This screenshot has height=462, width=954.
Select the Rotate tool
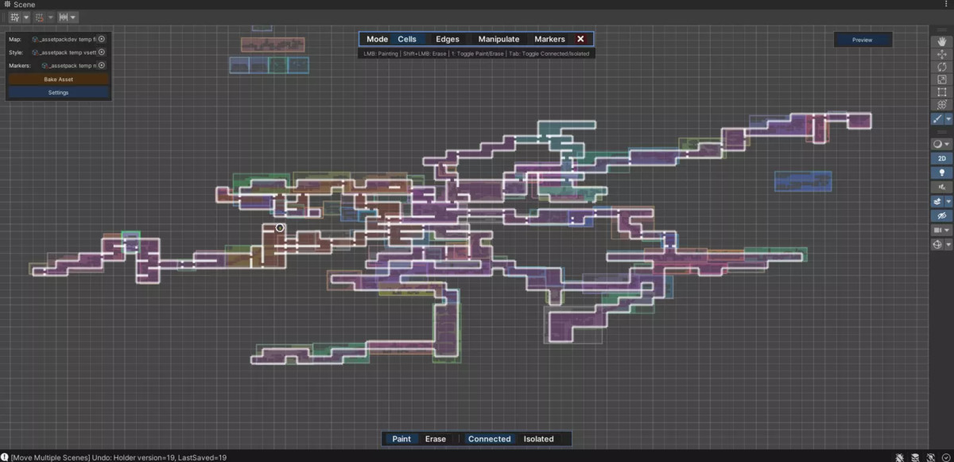pyautogui.click(x=942, y=67)
